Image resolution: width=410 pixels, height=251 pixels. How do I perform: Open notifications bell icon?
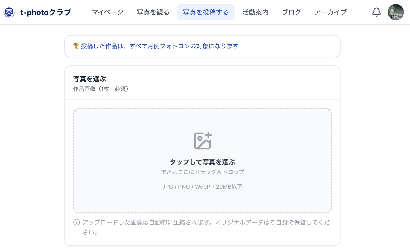tap(376, 12)
